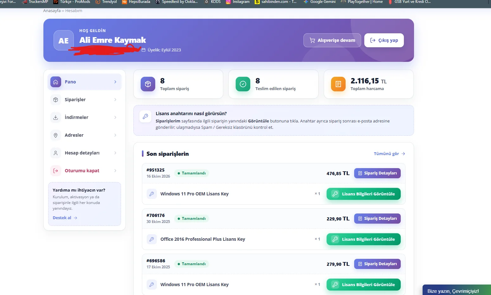Viewport: 491px width, 295px height.
Task: Open the Adresler menu item
Action: pyautogui.click(x=85, y=135)
